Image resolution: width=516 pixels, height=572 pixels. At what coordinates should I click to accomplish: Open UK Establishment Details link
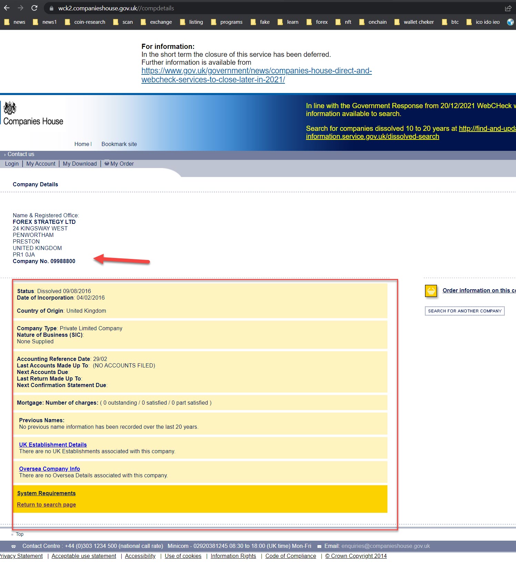[53, 445]
